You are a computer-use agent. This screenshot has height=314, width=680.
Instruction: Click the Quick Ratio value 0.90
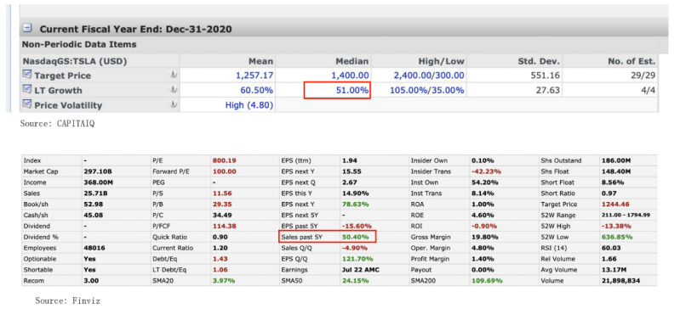[x=220, y=237]
